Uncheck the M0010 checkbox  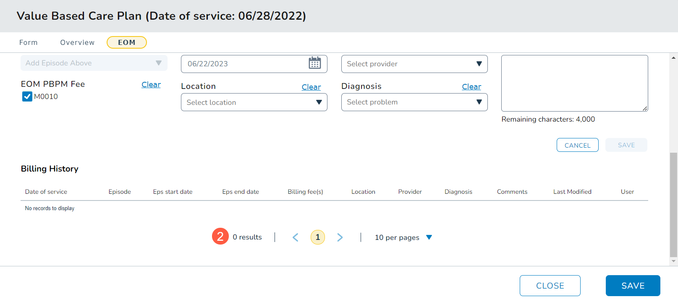click(27, 97)
